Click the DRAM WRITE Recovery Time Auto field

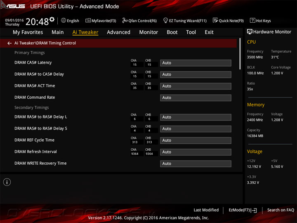(x=196, y=164)
